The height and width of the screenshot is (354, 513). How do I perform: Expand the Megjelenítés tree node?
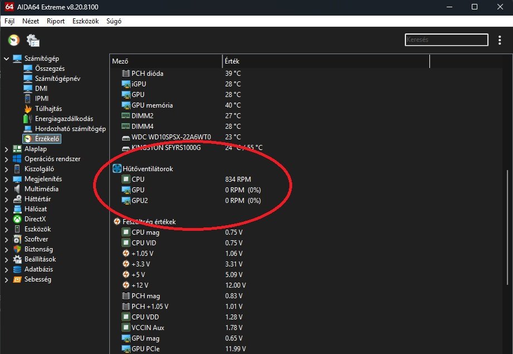(x=6, y=179)
